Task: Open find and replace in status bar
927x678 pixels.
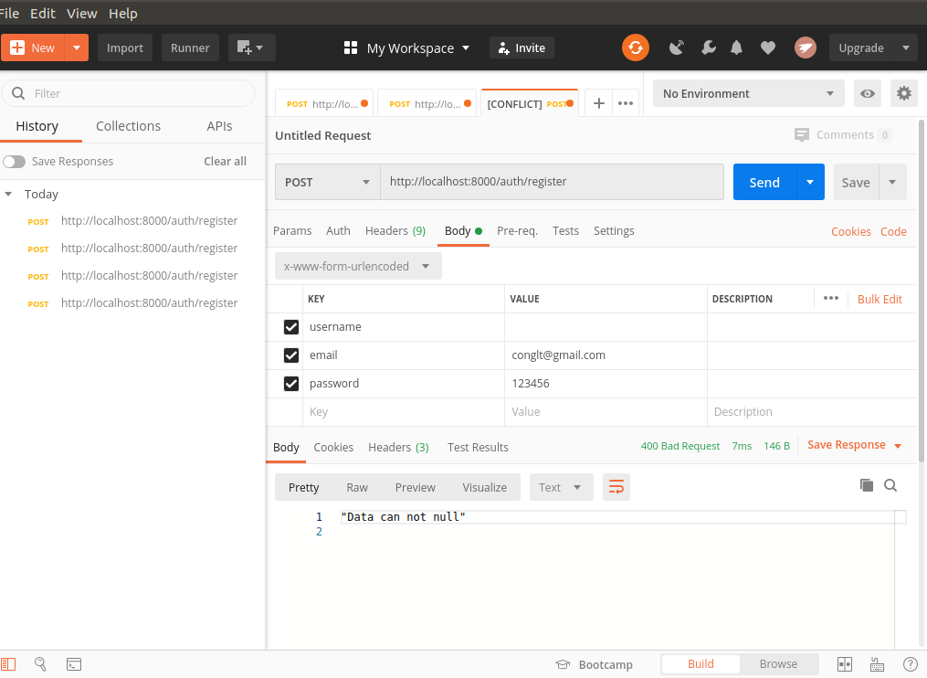Action: pyautogui.click(x=40, y=664)
